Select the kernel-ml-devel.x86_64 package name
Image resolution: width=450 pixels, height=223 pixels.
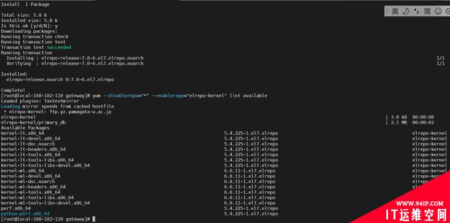pyautogui.click(x=31, y=176)
